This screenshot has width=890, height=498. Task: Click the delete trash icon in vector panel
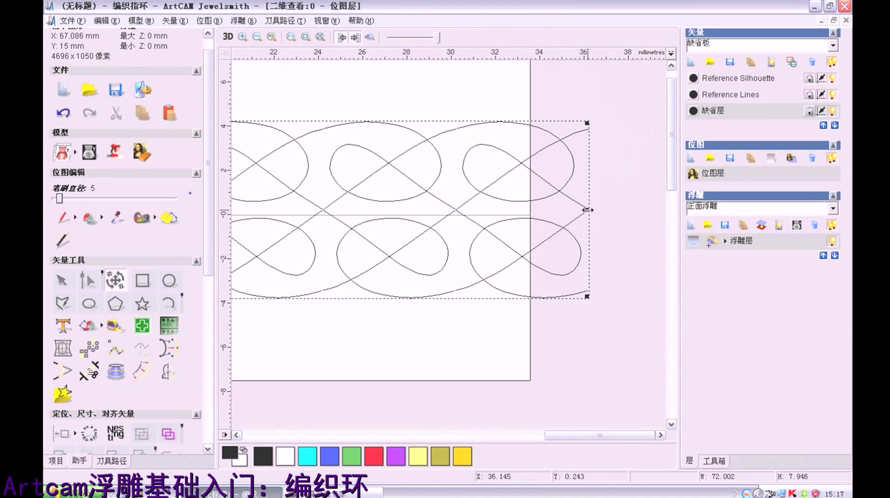coord(812,61)
